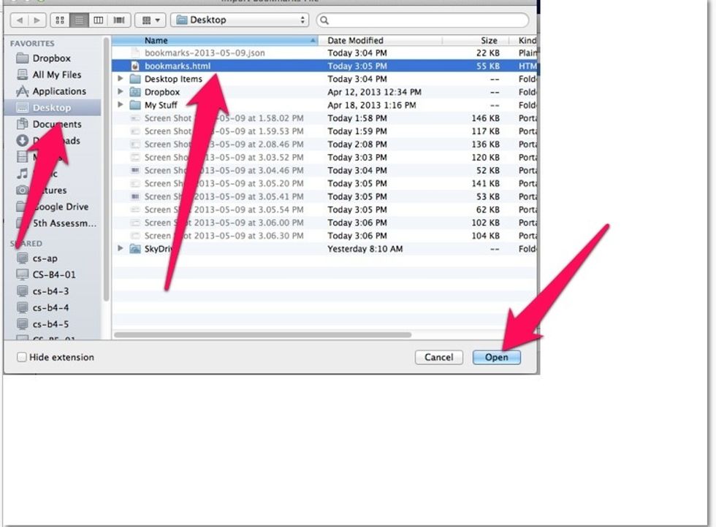
Task: Switch to list view mode
Action: point(79,20)
